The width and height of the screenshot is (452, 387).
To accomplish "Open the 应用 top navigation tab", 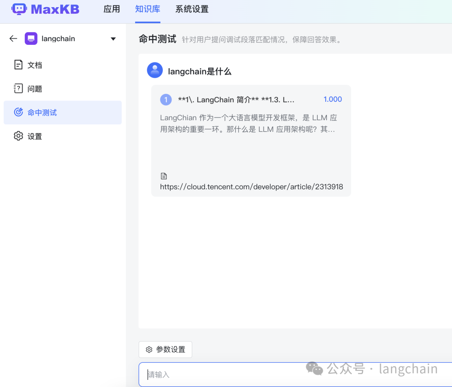I will pos(112,9).
